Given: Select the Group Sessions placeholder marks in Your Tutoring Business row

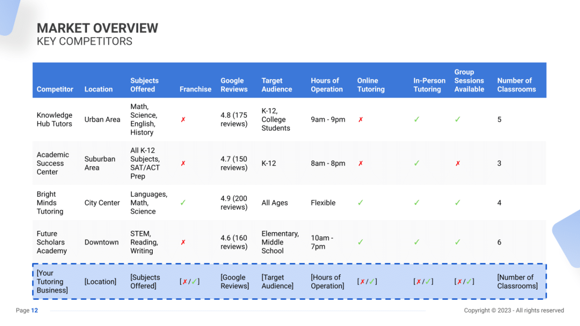Looking at the screenshot, I should click(464, 282).
